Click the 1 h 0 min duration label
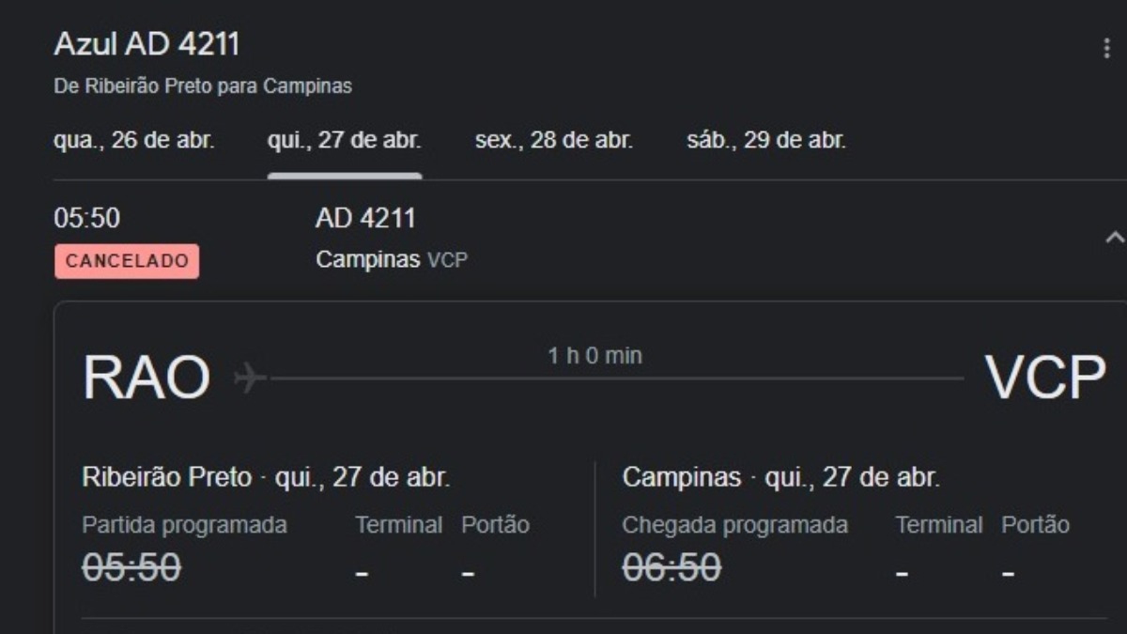The width and height of the screenshot is (1127, 634). click(x=594, y=355)
